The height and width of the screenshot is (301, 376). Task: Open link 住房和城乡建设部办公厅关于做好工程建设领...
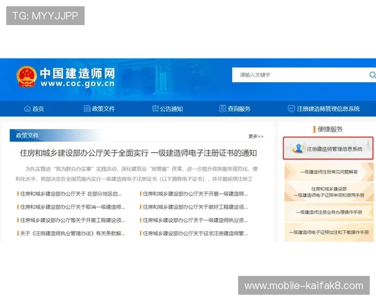click(194, 207)
